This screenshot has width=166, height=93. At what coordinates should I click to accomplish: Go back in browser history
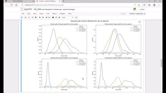tap(6, 5)
